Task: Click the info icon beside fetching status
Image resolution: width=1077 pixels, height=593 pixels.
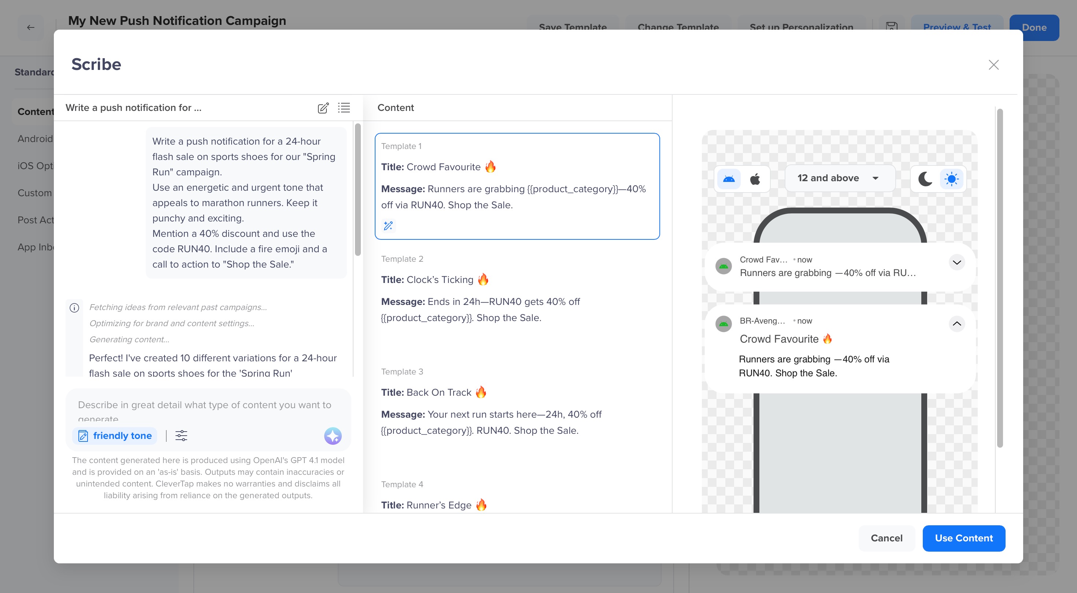Action: pyautogui.click(x=74, y=308)
